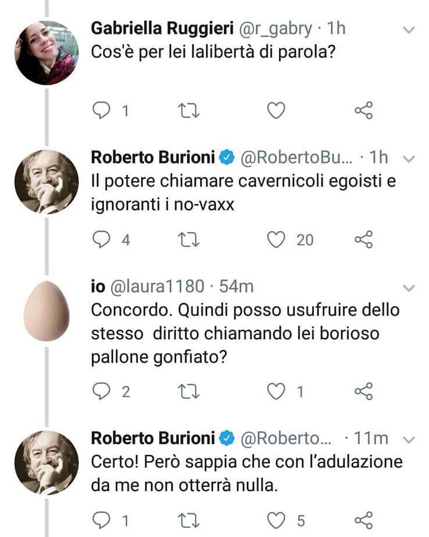This screenshot has width=429, height=537.
Task: Open Gabriella Ruggieri's profile name link
Action: 159,29
